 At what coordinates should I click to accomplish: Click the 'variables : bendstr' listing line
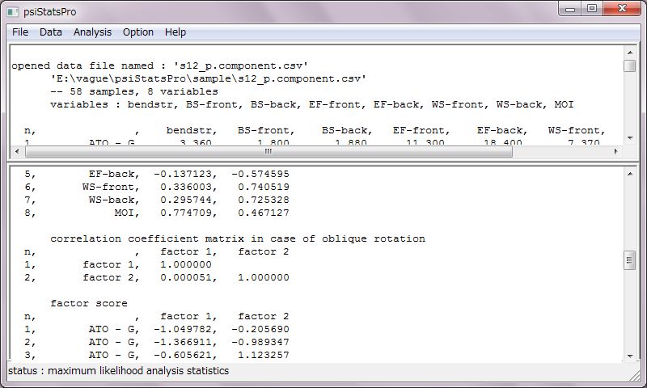click(312, 105)
